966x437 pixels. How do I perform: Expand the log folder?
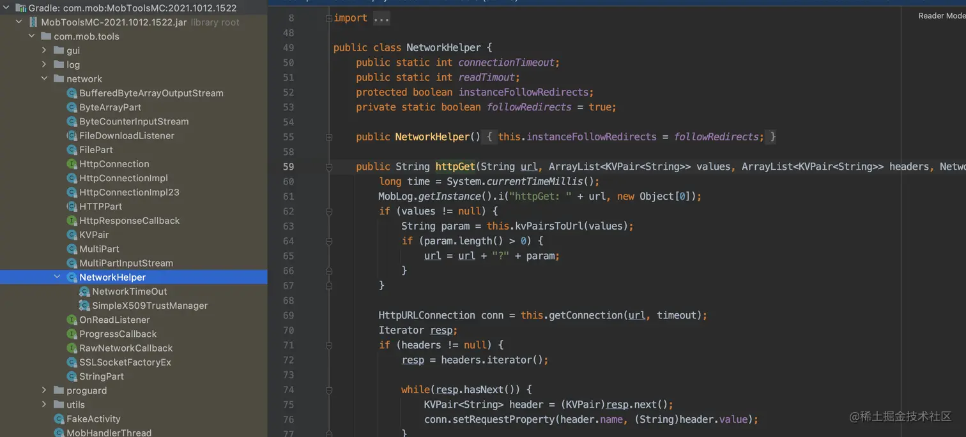pos(44,64)
